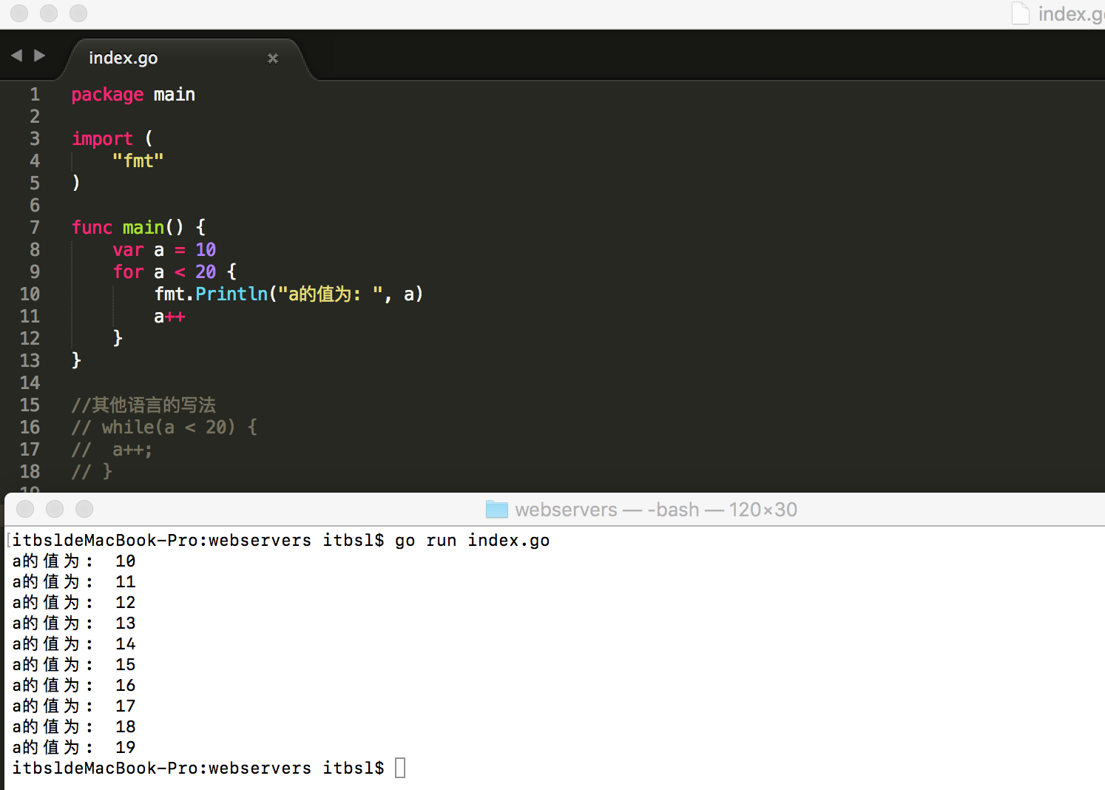Click the document icon in editor title bar

pyautogui.click(x=1021, y=13)
